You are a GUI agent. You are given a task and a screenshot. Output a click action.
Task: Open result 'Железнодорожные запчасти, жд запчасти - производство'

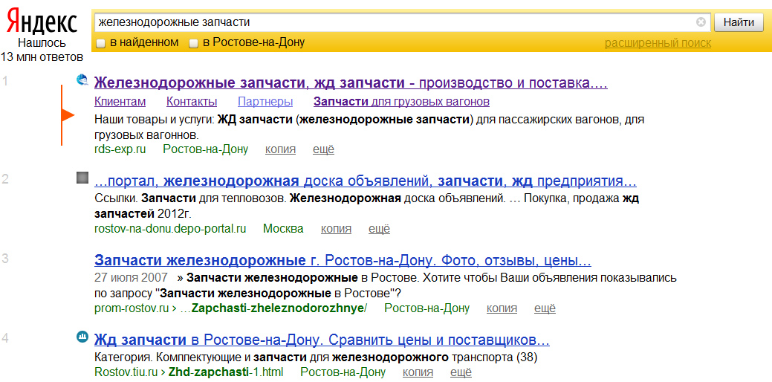351,82
